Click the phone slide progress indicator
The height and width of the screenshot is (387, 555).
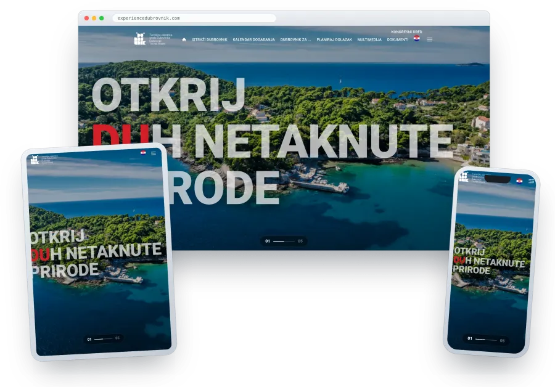pos(486,340)
